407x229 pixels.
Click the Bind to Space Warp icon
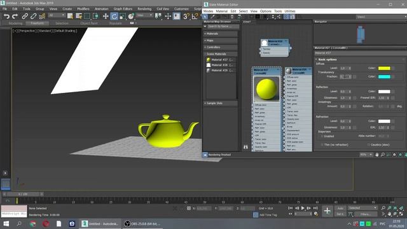(x=42, y=17)
